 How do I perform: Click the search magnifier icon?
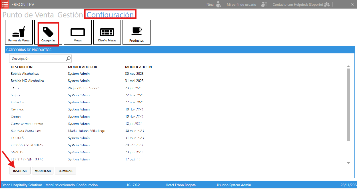point(68,59)
